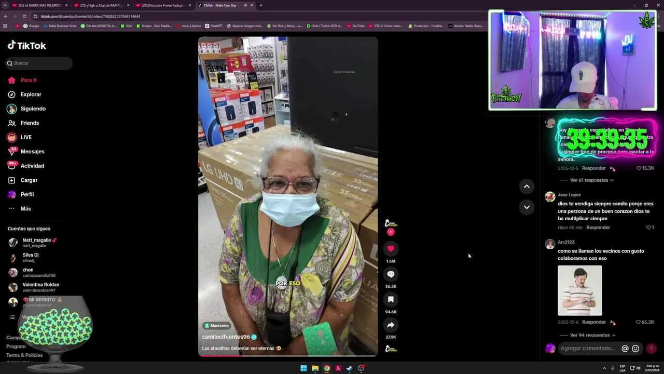Click the share arrow icon
This screenshot has width=664, height=374.
click(x=391, y=325)
